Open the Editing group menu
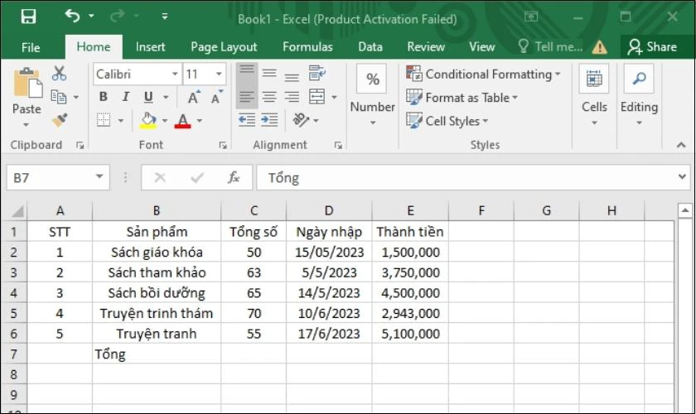 point(639,96)
